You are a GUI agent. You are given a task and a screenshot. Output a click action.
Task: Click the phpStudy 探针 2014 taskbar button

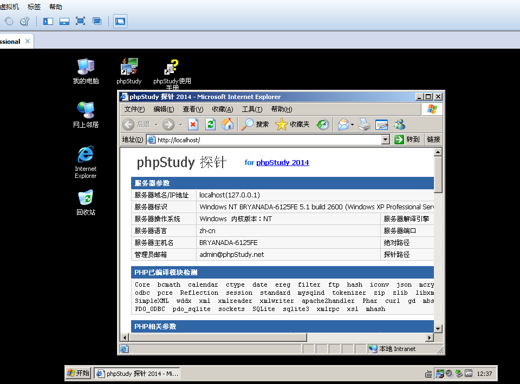pyautogui.click(x=137, y=374)
